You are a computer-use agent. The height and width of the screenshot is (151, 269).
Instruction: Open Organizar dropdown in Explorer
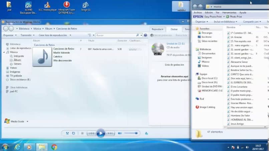click(x=201, y=22)
